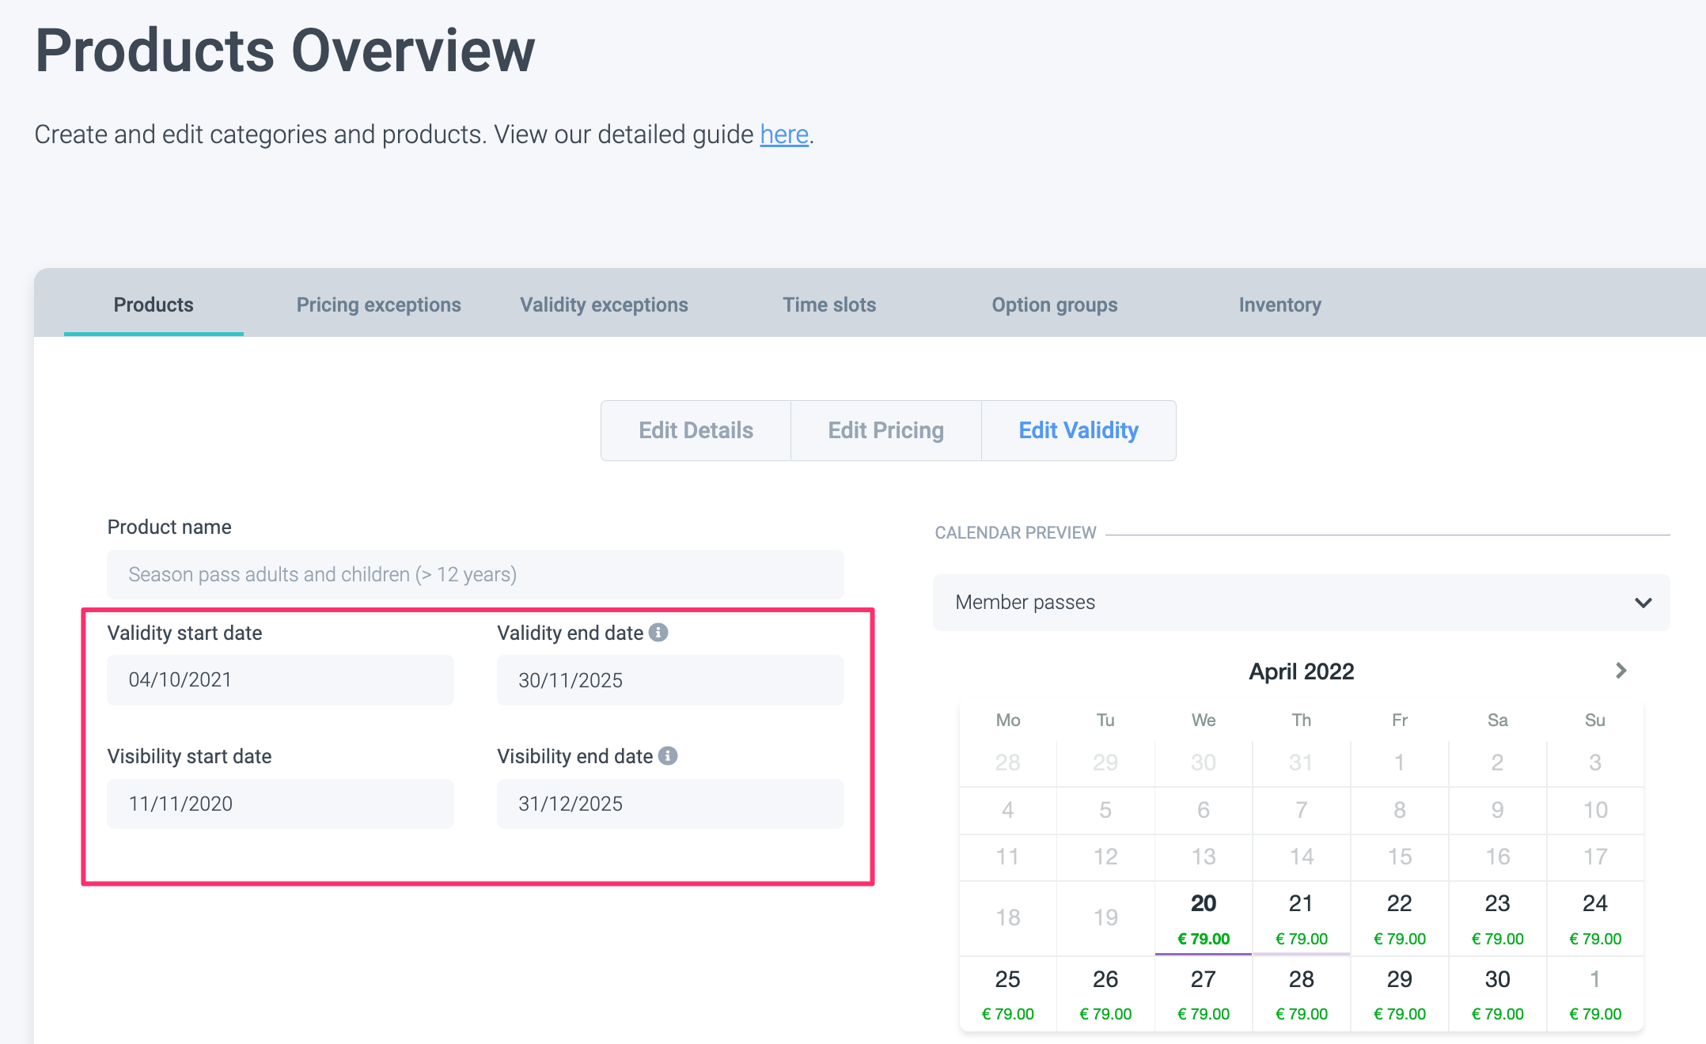Focus the Visibility end date input
Viewport: 1706px width, 1044px height.
tap(669, 804)
